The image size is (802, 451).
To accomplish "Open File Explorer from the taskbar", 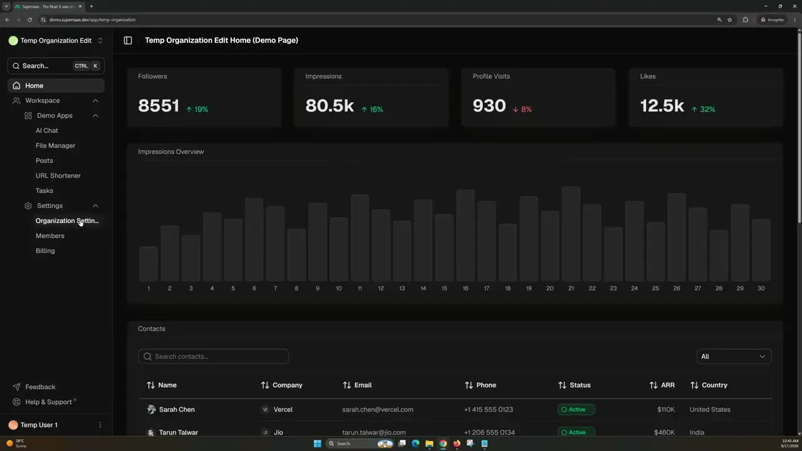I will point(429,443).
